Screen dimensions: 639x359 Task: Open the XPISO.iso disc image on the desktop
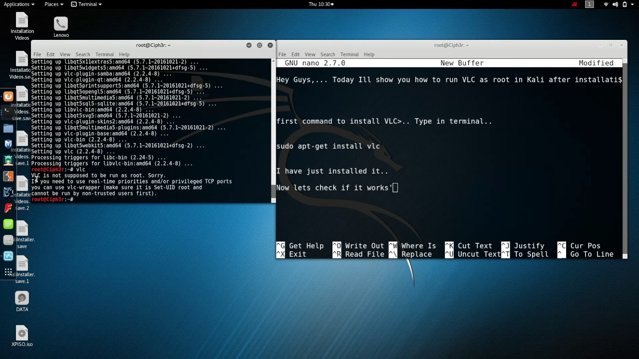coord(22,337)
